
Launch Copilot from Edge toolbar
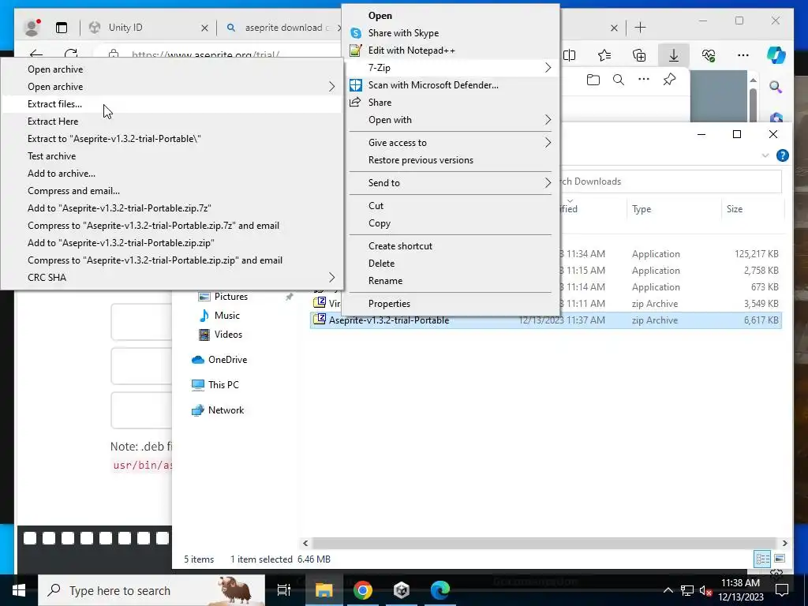pos(776,55)
